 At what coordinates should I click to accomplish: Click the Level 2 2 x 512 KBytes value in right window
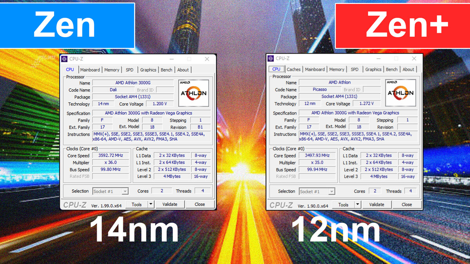pos(379,170)
